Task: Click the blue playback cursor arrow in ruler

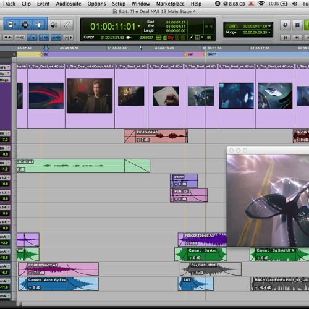Action: [46, 48]
